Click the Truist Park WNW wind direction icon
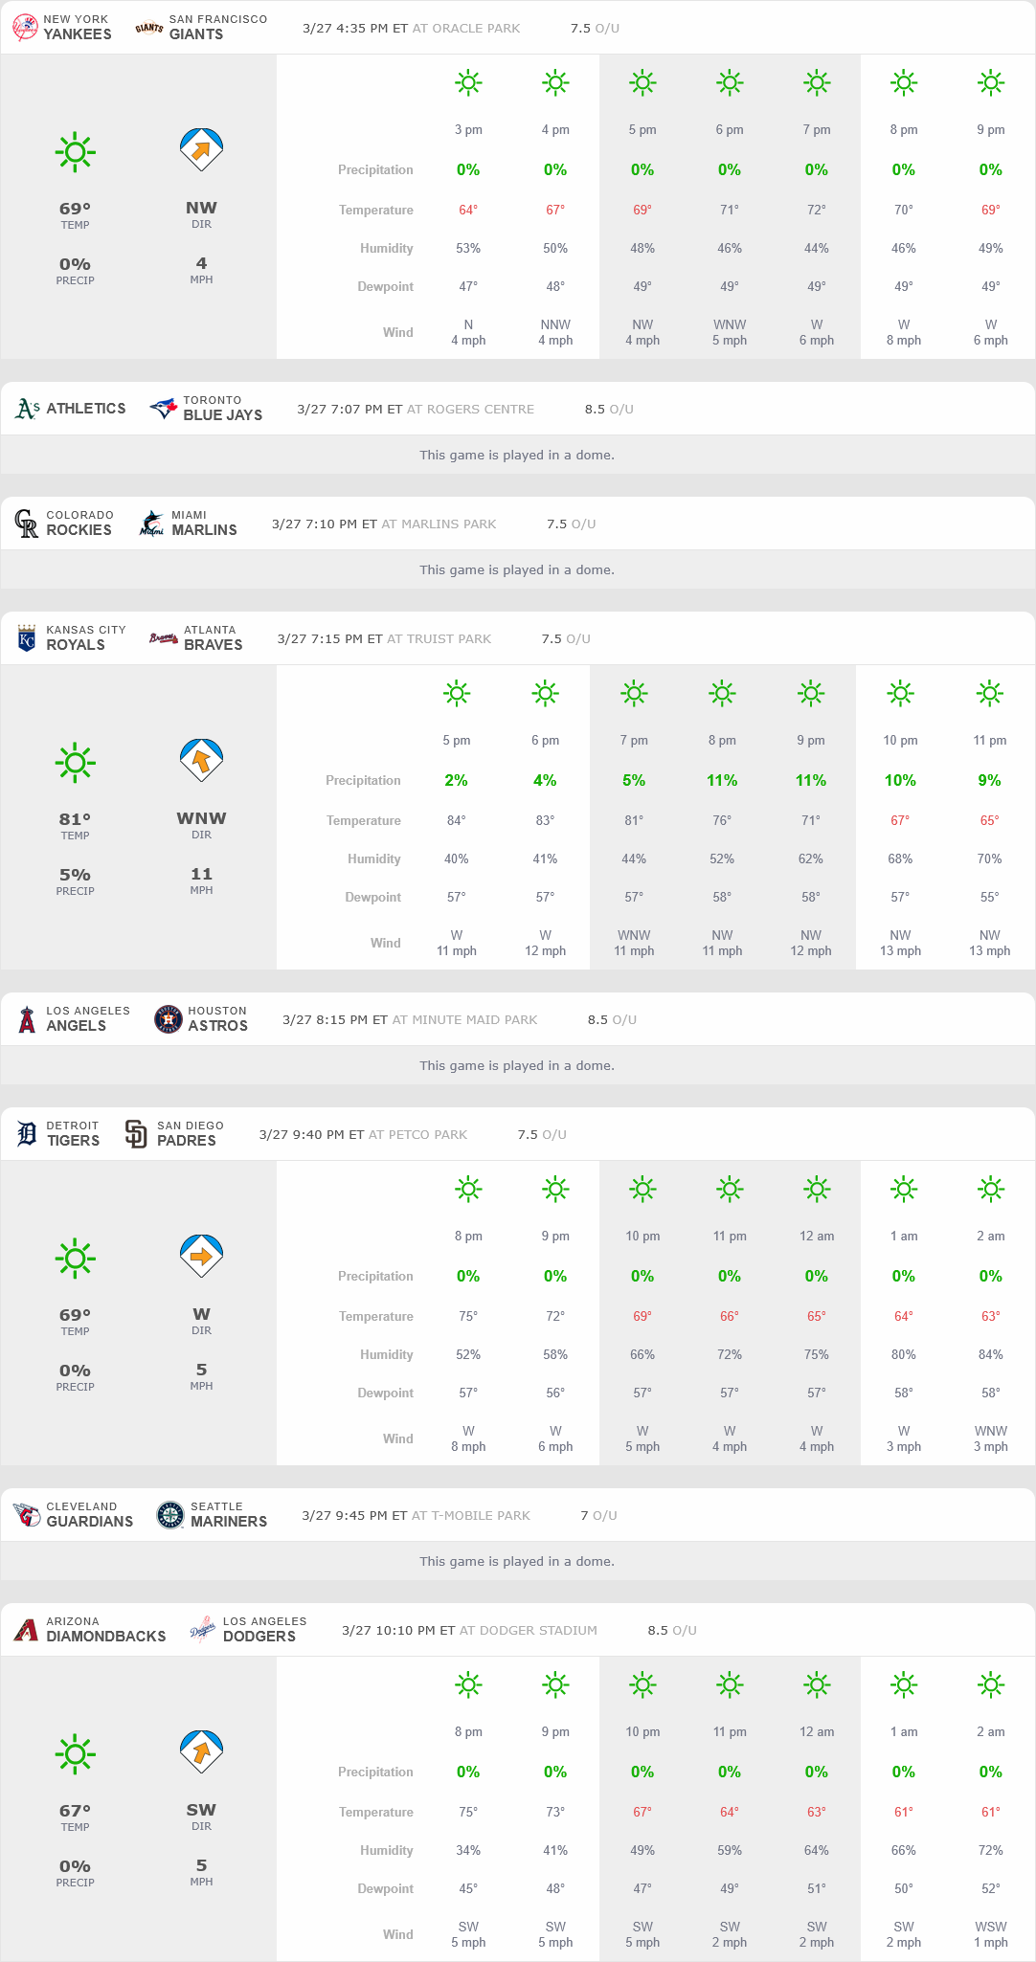Viewport: 1036px width, 1962px height. [201, 760]
